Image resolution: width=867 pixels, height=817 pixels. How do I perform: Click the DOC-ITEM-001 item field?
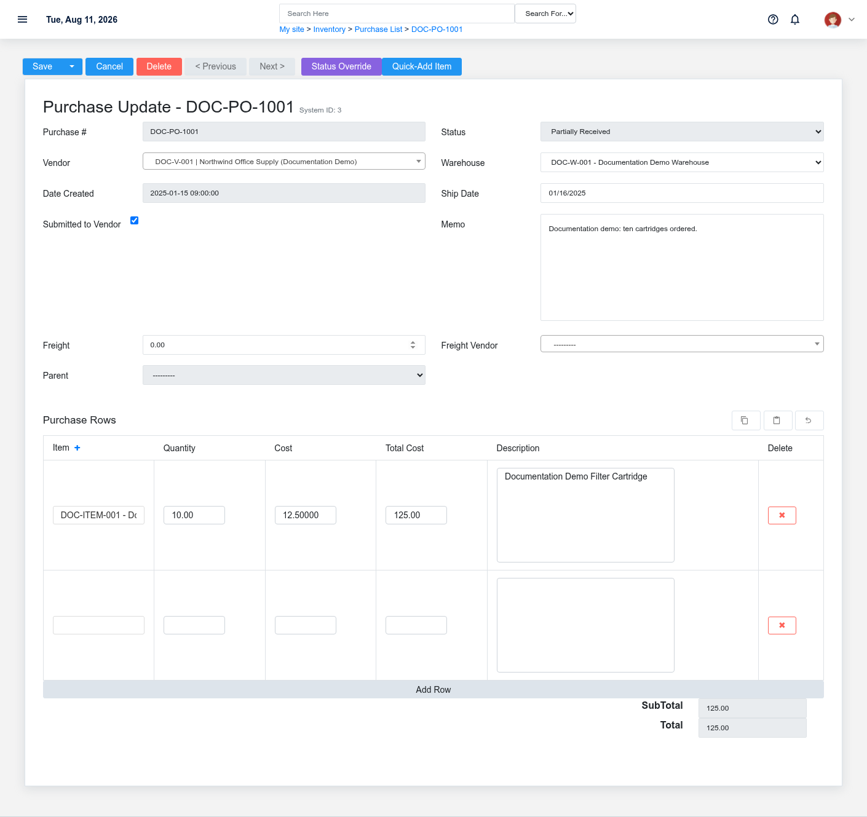pos(98,515)
